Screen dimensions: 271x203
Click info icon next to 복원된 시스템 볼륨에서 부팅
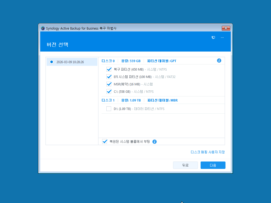click(x=155, y=142)
